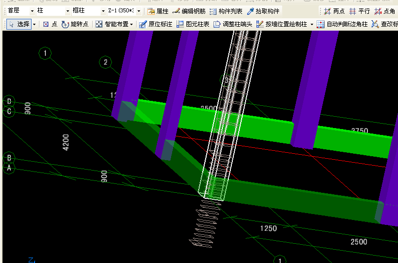Click axis bubble 2 in the viewport

pos(106,62)
